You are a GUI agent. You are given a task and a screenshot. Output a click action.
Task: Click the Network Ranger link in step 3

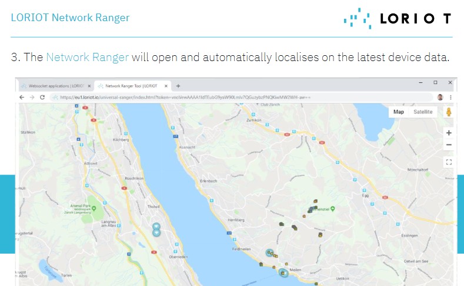[87, 57]
